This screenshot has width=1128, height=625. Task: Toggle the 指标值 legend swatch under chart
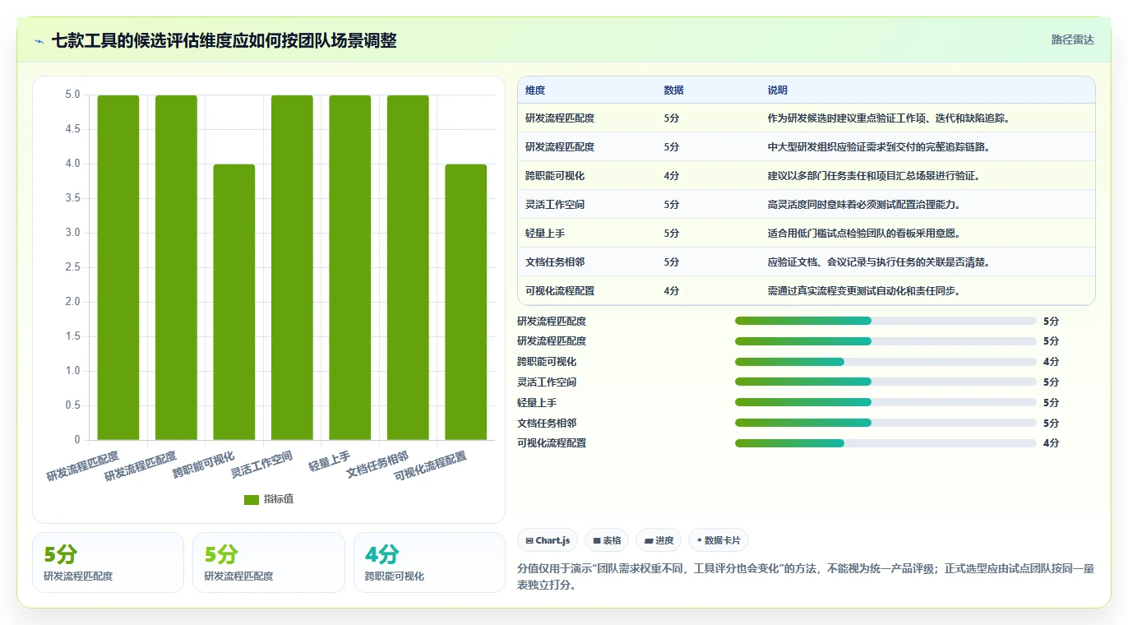point(252,499)
